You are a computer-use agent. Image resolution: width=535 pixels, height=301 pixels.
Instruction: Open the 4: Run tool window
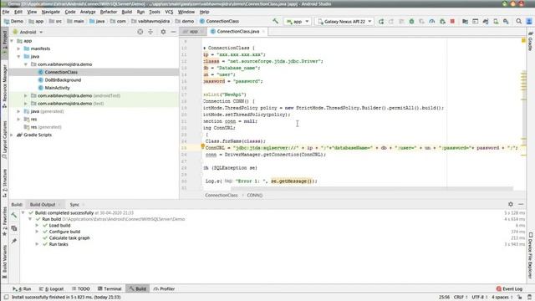(23, 288)
